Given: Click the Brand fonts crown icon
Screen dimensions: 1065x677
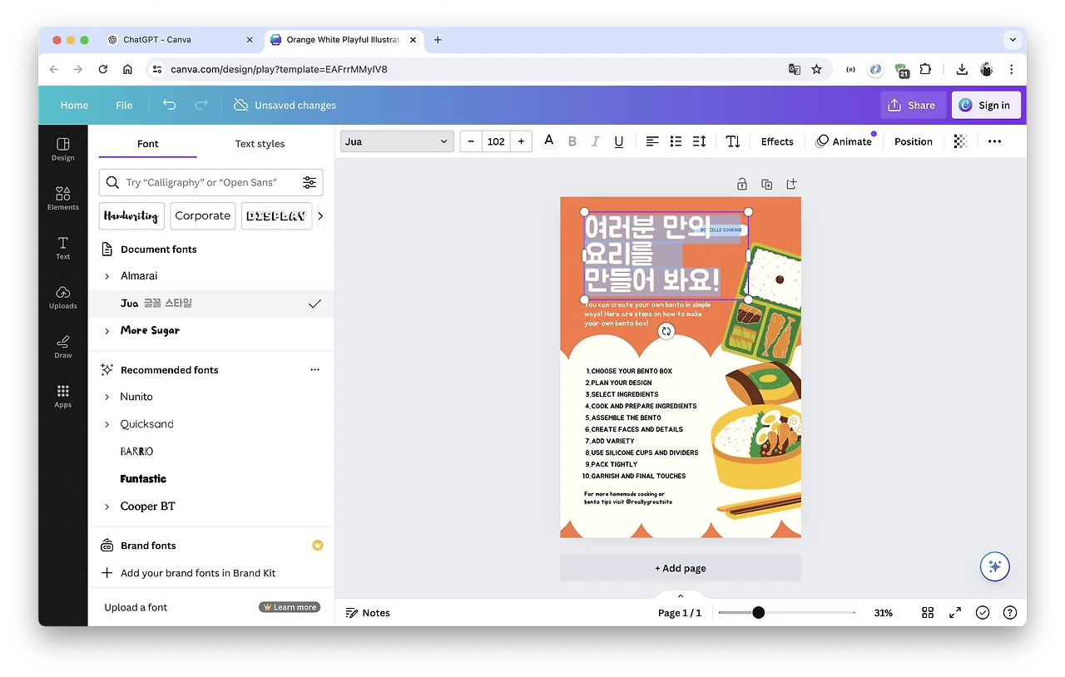Looking at the screenshot, I should tap(317, 546).
